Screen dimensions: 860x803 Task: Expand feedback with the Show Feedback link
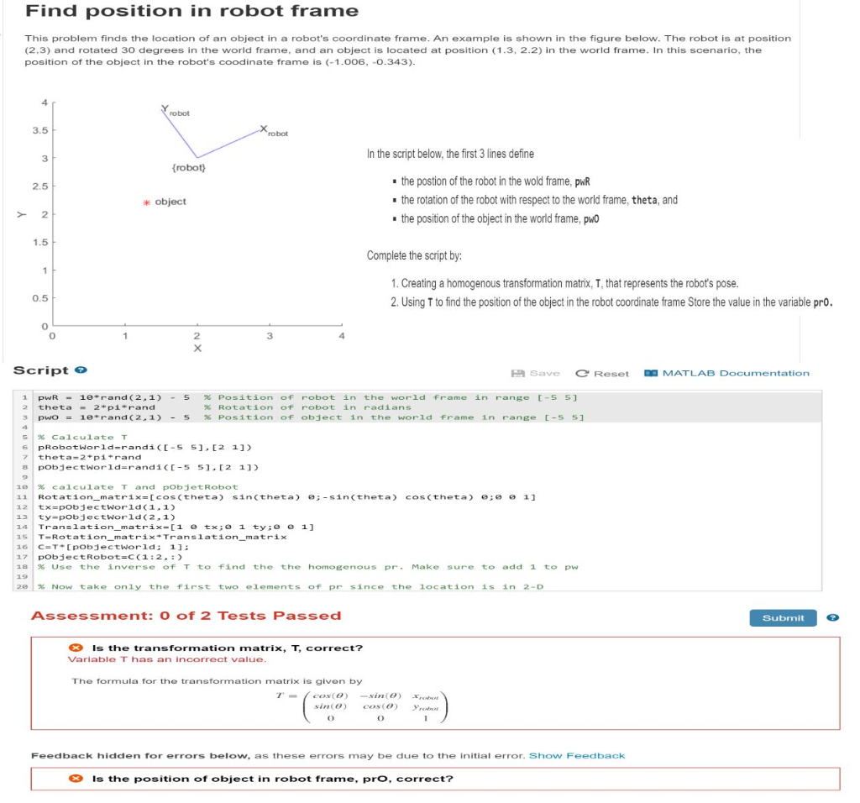579,755
